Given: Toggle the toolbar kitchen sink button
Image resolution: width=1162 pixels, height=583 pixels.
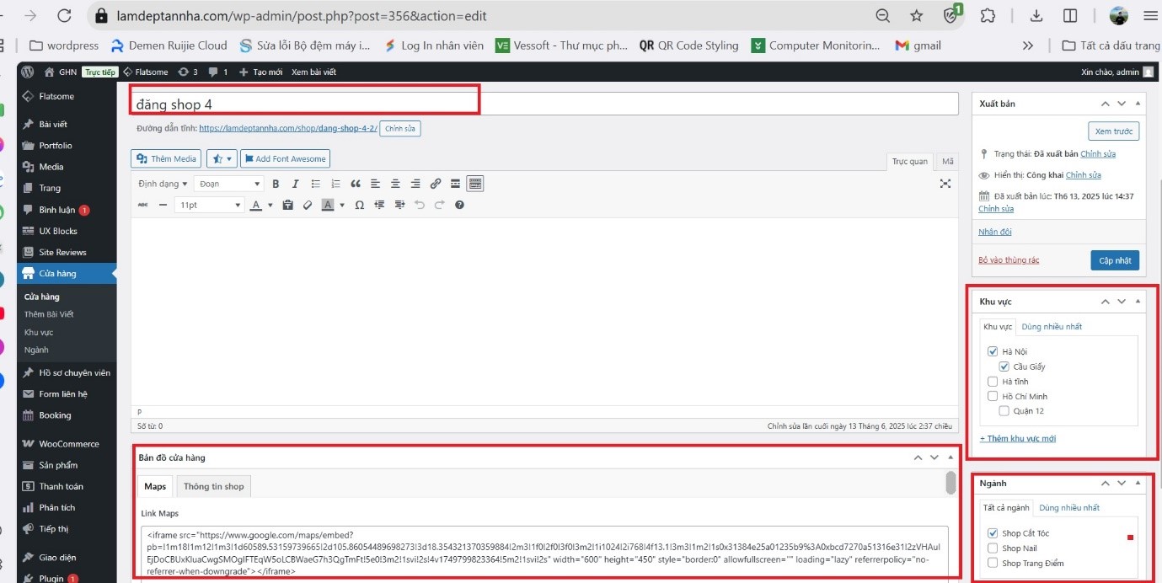Looking at the screenshot, I should (475, 184).
